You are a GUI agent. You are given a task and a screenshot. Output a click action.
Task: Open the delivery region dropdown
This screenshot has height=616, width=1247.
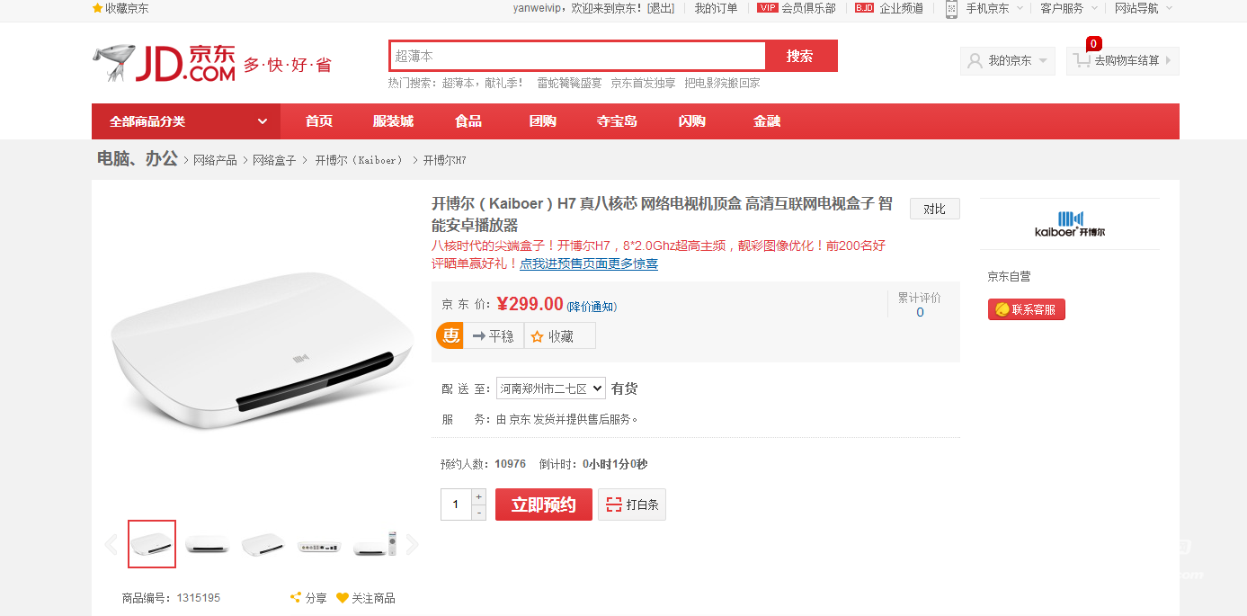[x=550, y=388]
